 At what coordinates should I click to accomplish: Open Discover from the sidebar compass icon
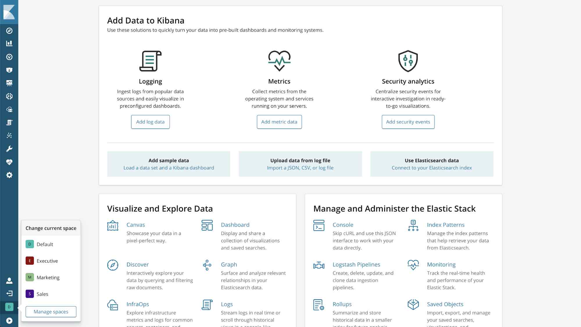(x=9, y=31)
